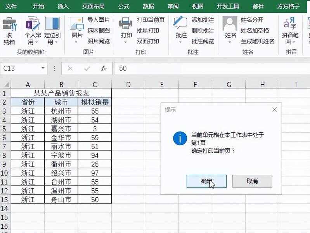
Task: Click 取消 to cancel printing
Action: (x=252, y=181)
